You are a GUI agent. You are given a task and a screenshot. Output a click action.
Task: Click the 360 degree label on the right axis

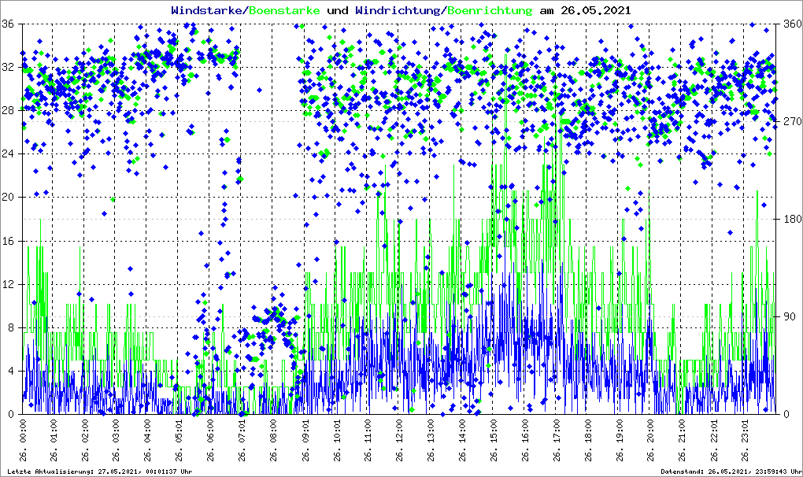tap(790, 24)
